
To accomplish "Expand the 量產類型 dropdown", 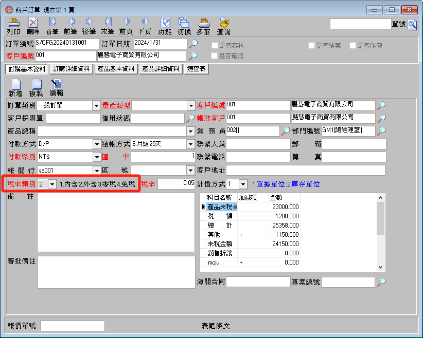I will (x=191, y=106).
